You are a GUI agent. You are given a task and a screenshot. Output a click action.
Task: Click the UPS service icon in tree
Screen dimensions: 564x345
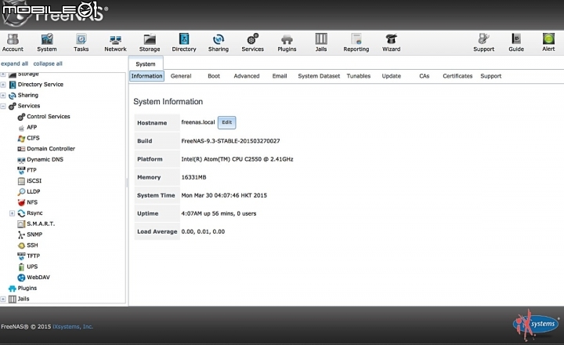(21, 267)
